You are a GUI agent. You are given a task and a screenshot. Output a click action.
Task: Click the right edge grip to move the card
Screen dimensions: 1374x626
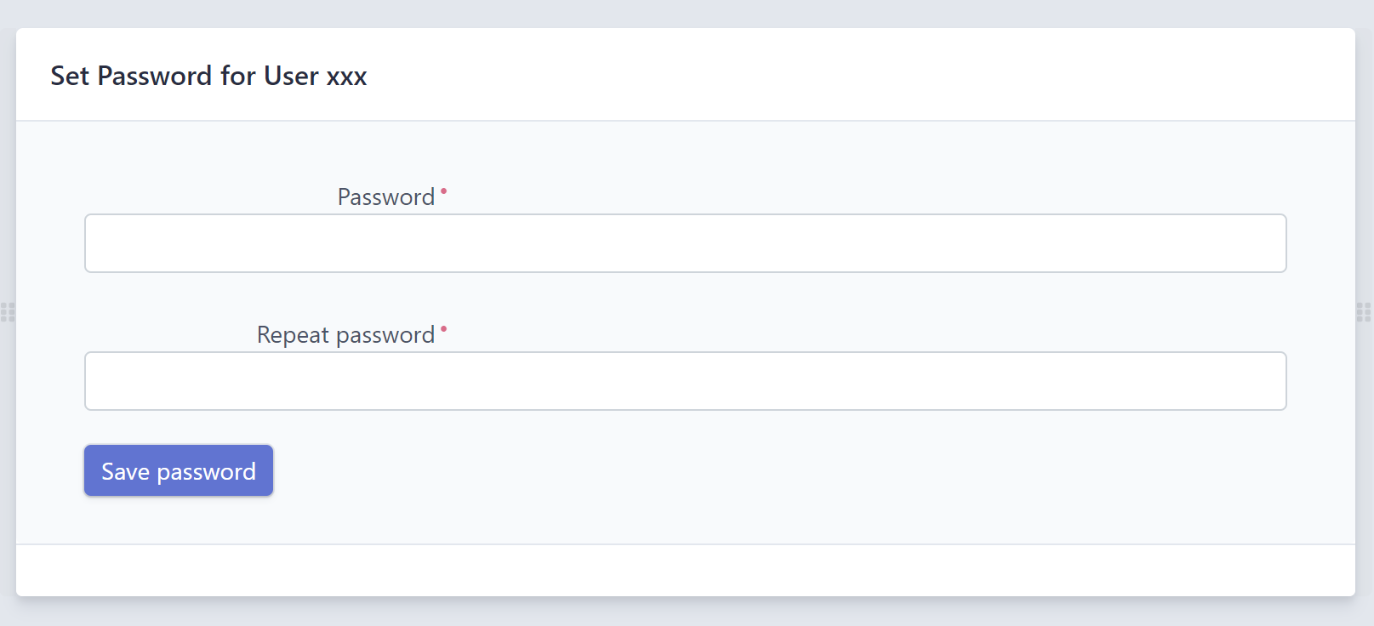[x=1365, y=313]
